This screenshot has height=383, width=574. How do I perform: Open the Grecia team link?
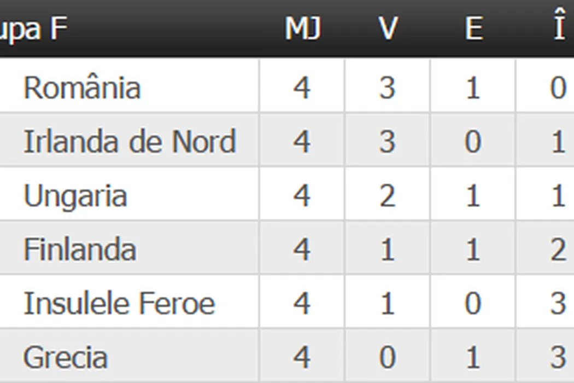(66, 357)
